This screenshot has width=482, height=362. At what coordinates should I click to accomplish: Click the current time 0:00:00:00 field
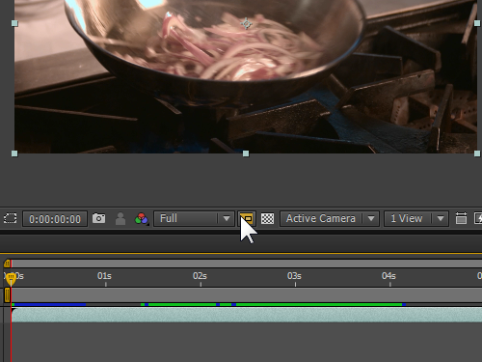[55, 219]
